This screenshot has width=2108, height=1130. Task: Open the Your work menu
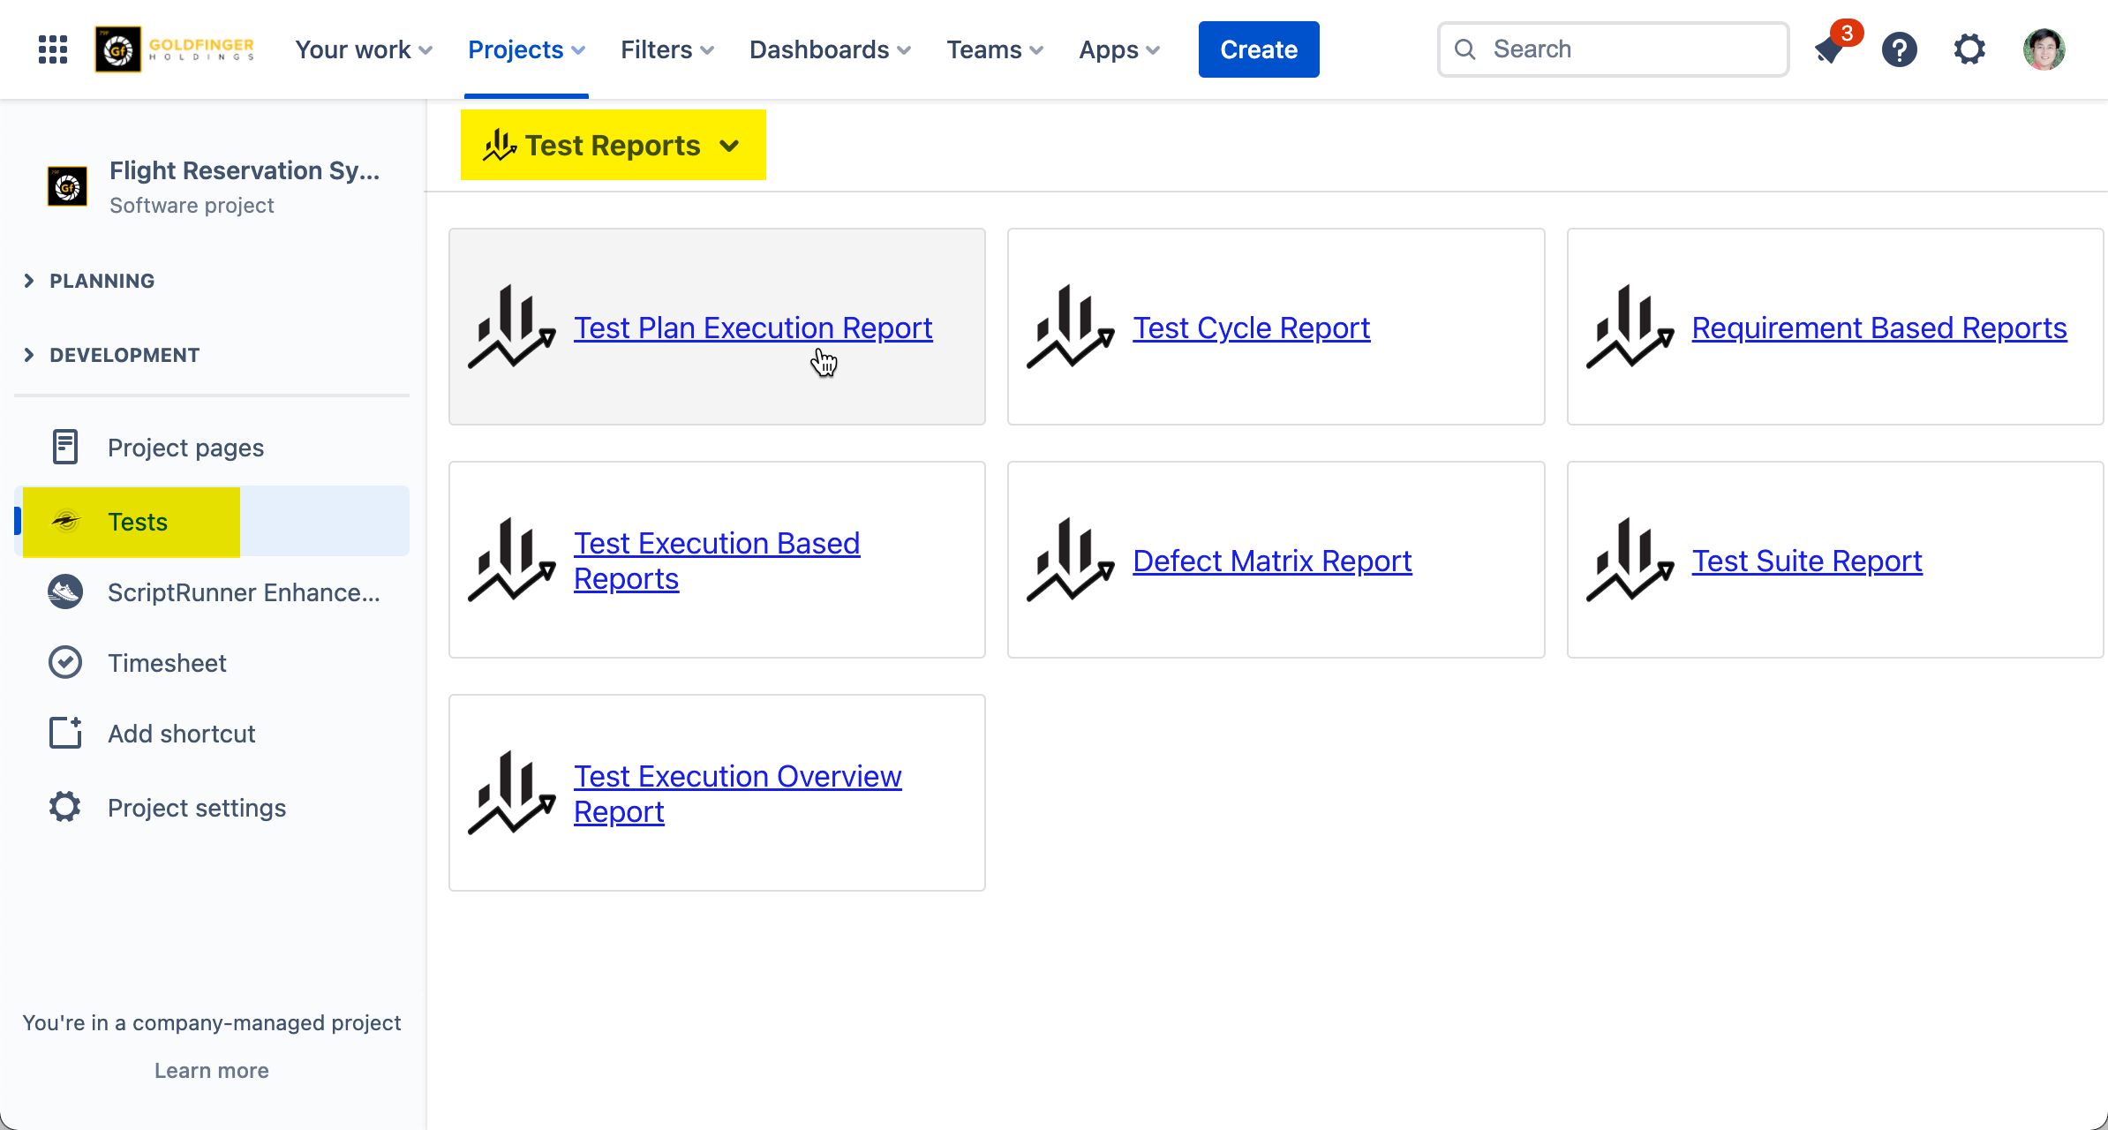pos(363,49)
